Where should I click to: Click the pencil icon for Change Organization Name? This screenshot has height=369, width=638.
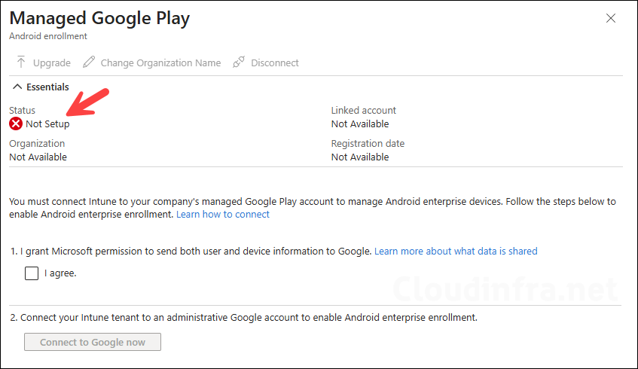[x=89, y=62]
